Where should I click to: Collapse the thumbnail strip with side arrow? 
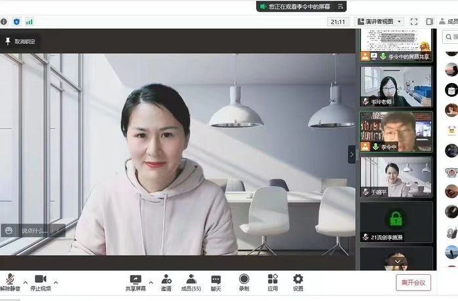(x=352, y=154)
